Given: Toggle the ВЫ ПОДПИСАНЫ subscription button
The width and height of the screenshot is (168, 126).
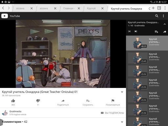Looking at the screenshot, I should [x=112, y=113].
